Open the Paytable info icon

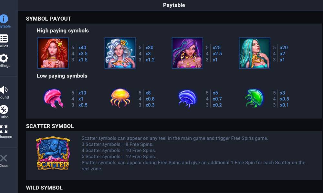pyautogui.click(x=4, y=19)
